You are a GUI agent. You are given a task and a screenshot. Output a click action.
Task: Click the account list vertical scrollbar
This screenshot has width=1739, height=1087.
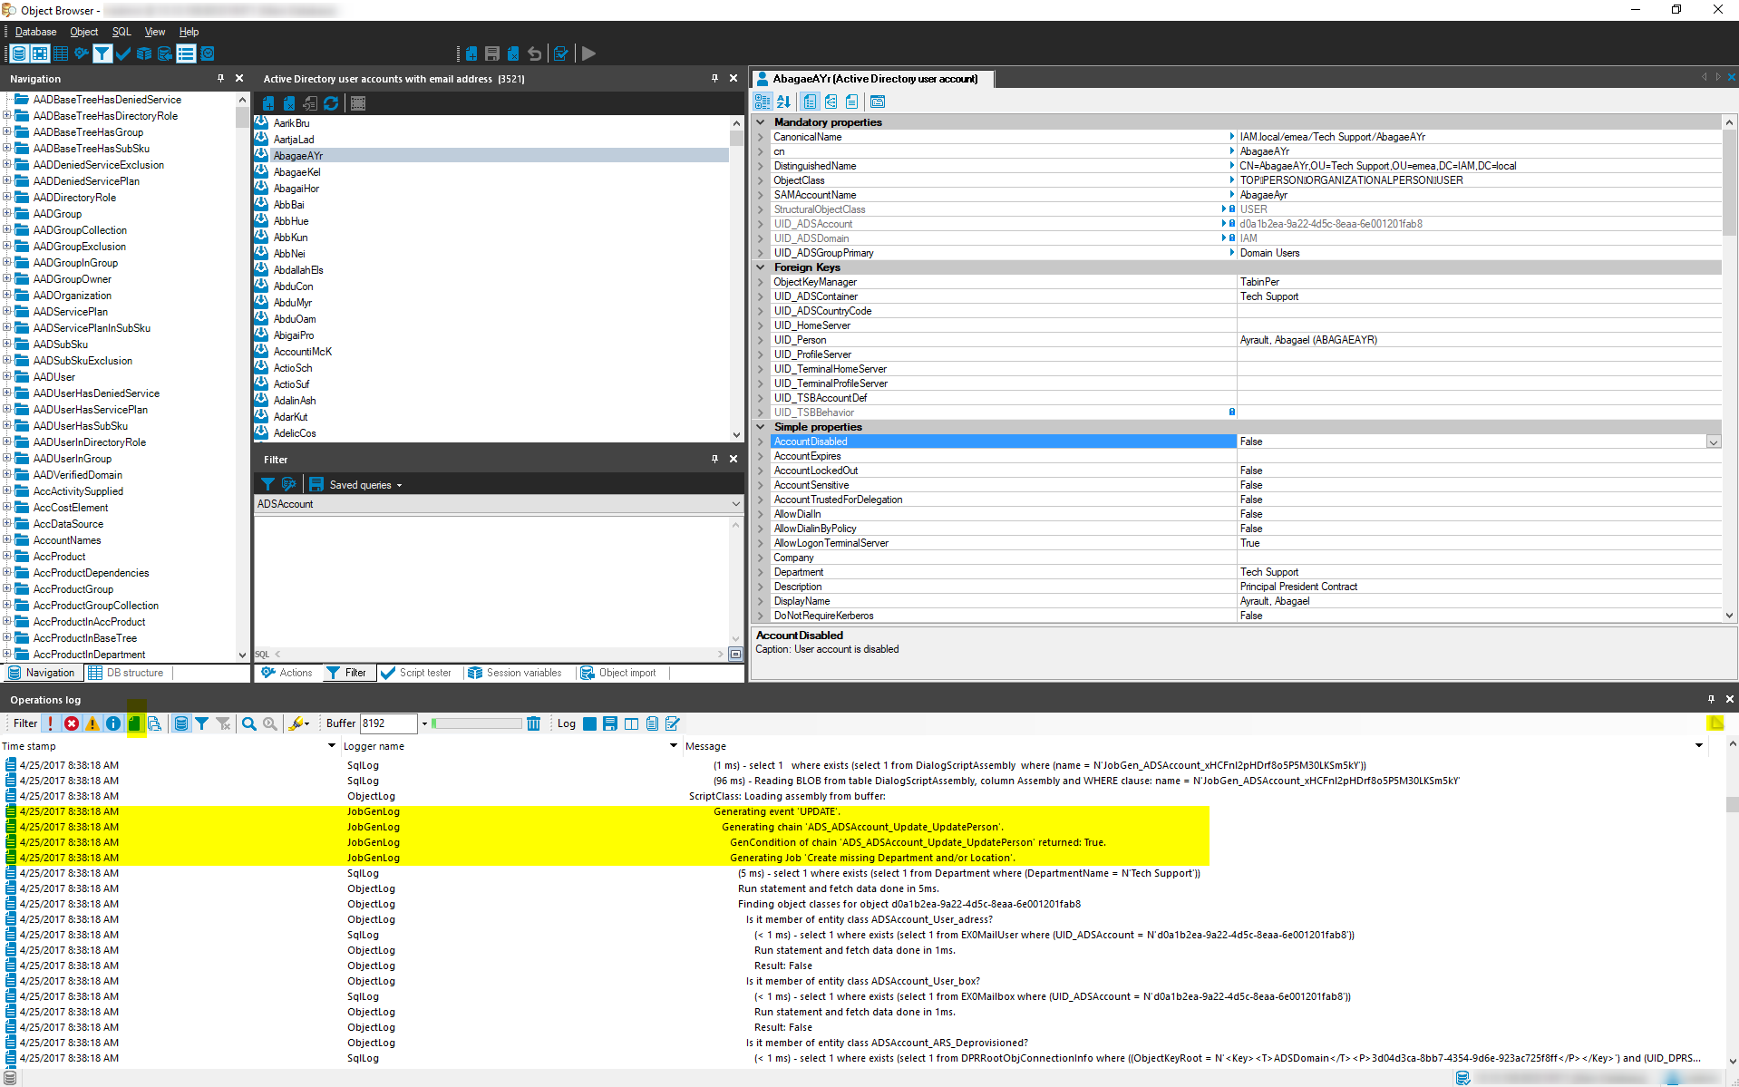coord(736,277)
